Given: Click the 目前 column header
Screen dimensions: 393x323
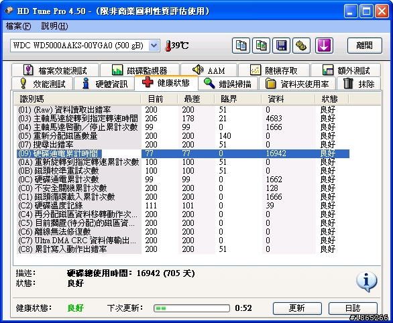Looking at the screenshot, I should click(x=159, y=99).
